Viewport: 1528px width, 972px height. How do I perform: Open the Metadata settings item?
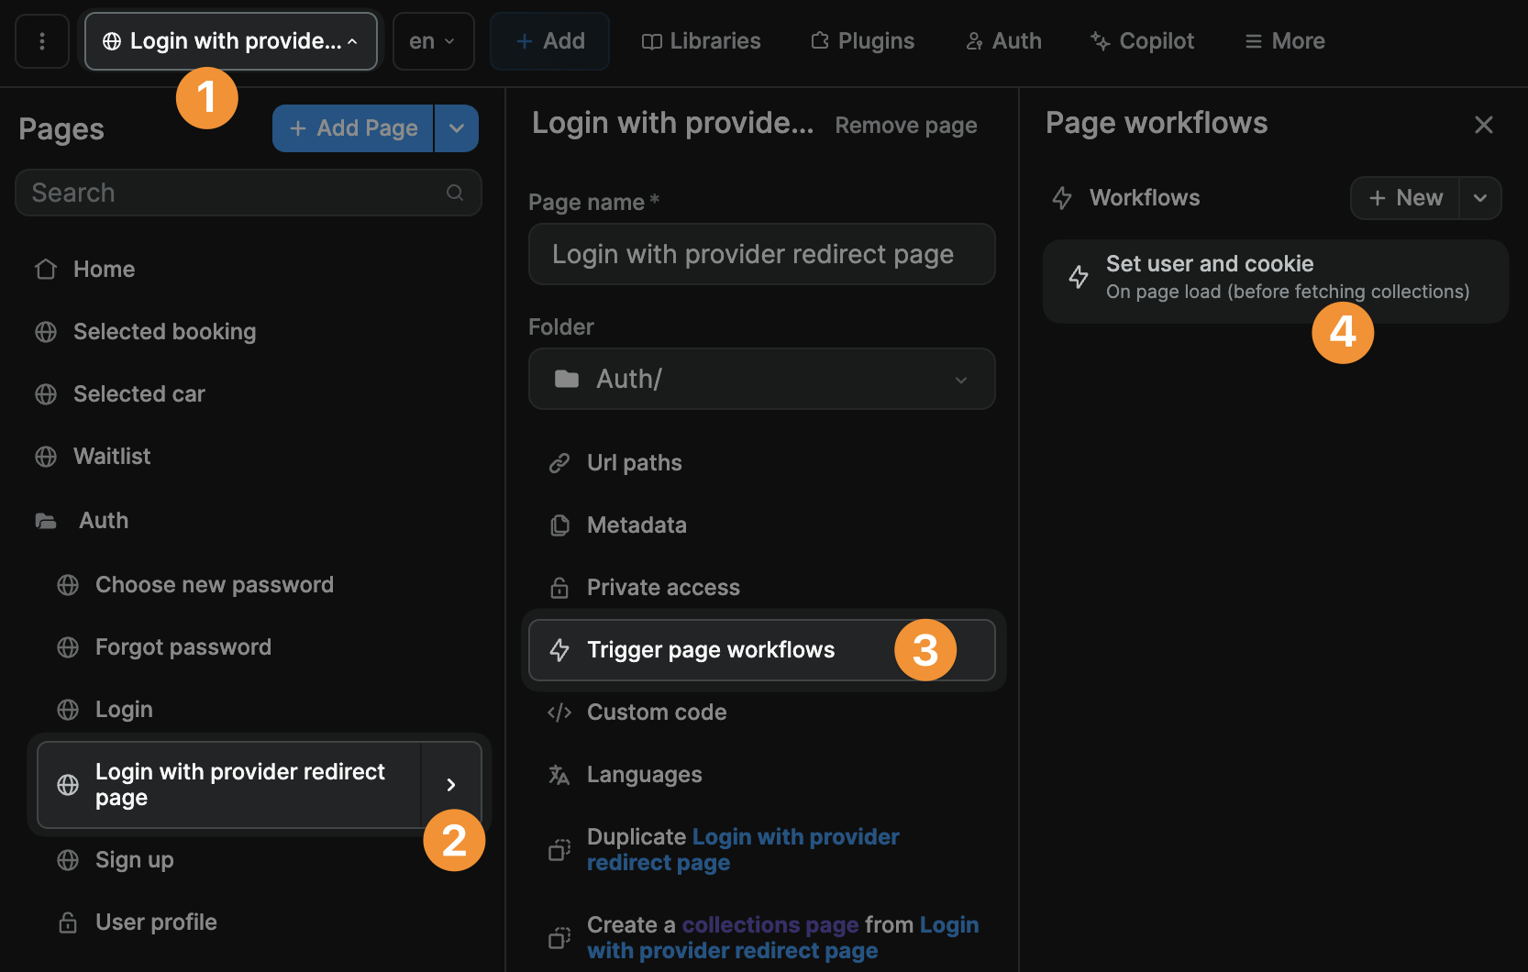coord(637,525)
